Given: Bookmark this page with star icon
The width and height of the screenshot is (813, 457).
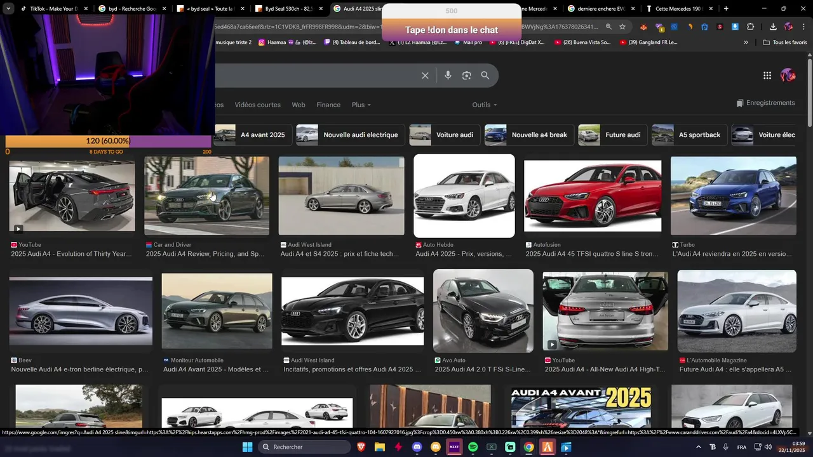Looking at the screenshot, I should pyautogui.click(x=622, y=27).
